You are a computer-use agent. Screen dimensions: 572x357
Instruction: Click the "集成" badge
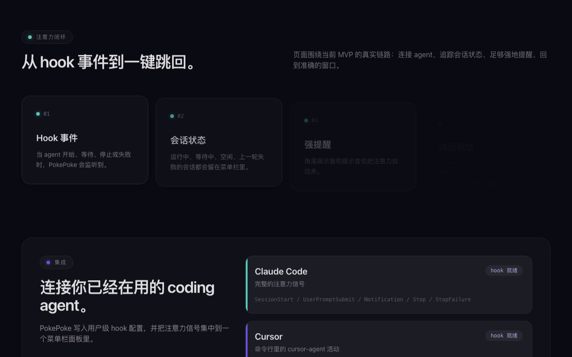click(56, 262)
